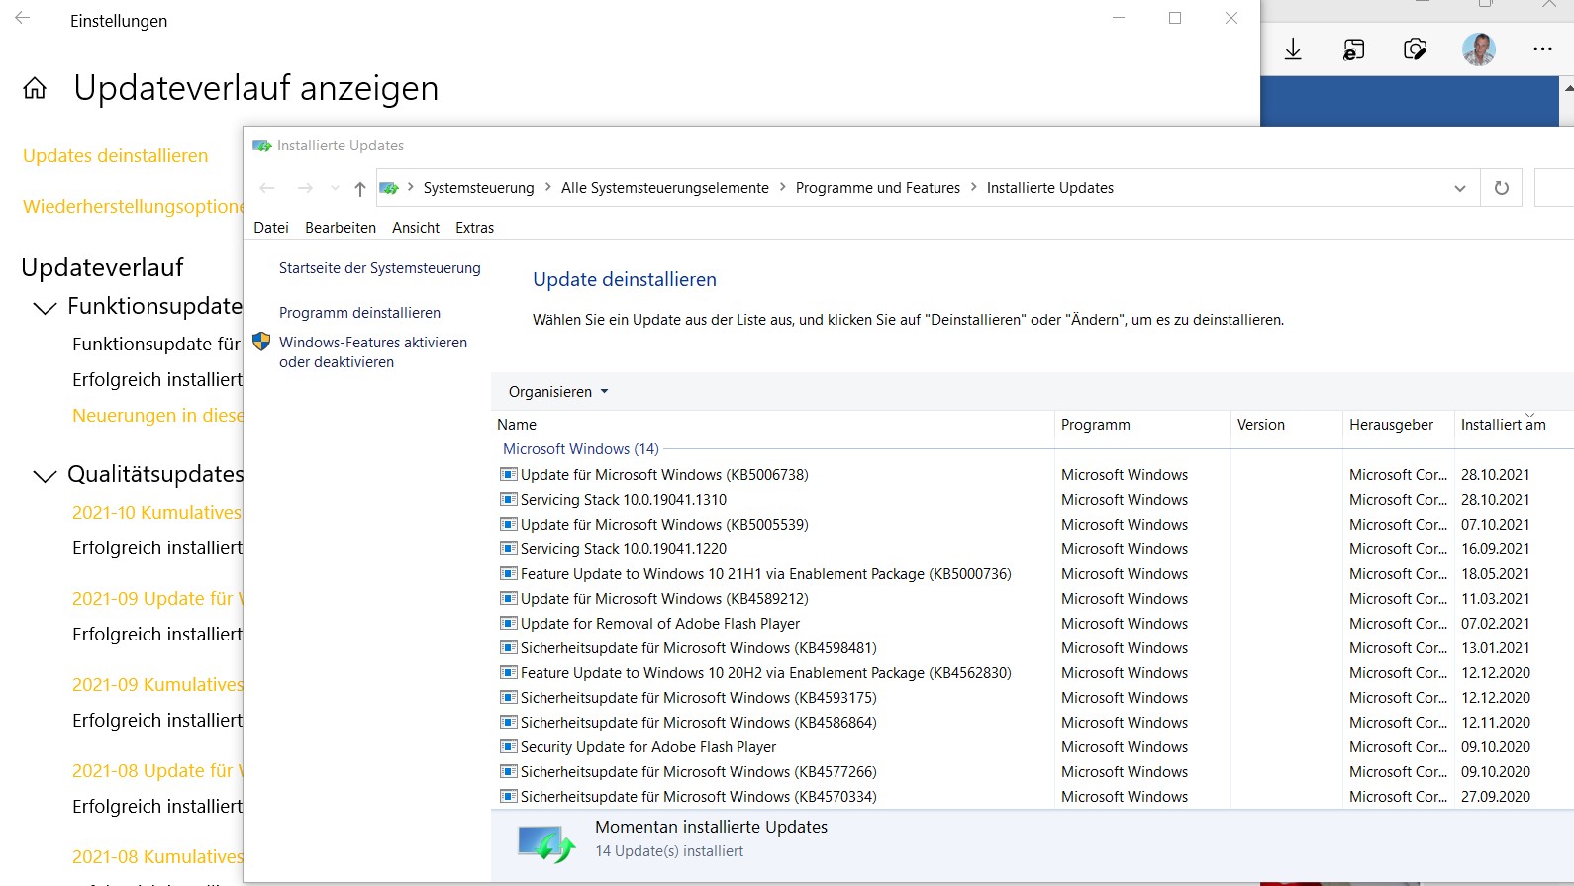Open 2021-10 Kumulatives update link
The image size is (1574, 886).
(157, 513)
